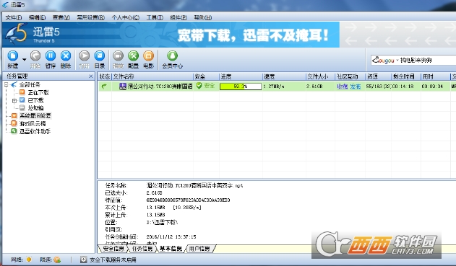Open the dropdown arrow beside 新建

click(25, 59)
